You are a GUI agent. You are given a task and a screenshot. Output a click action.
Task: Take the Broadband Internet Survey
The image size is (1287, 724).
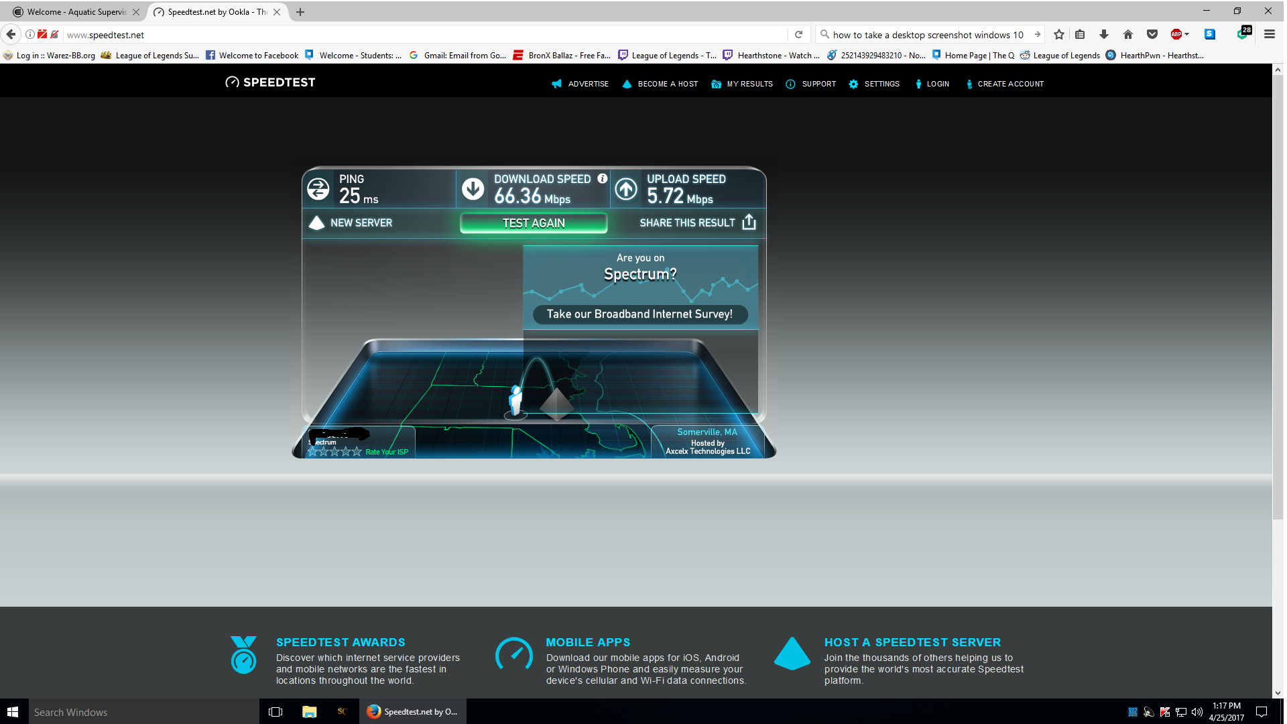[x=639, y=314]
